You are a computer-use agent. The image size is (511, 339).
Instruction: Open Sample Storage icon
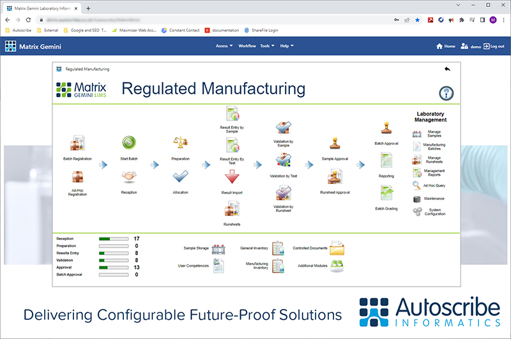point(219,248)
